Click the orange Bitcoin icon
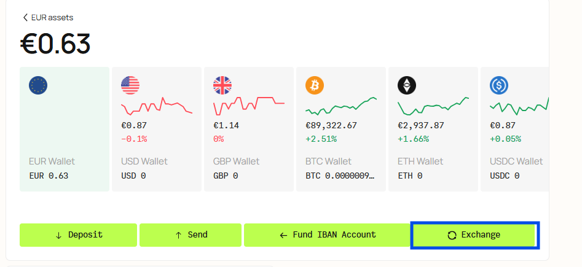Screen dimensions: 582x267 click(x=315, y=85)
